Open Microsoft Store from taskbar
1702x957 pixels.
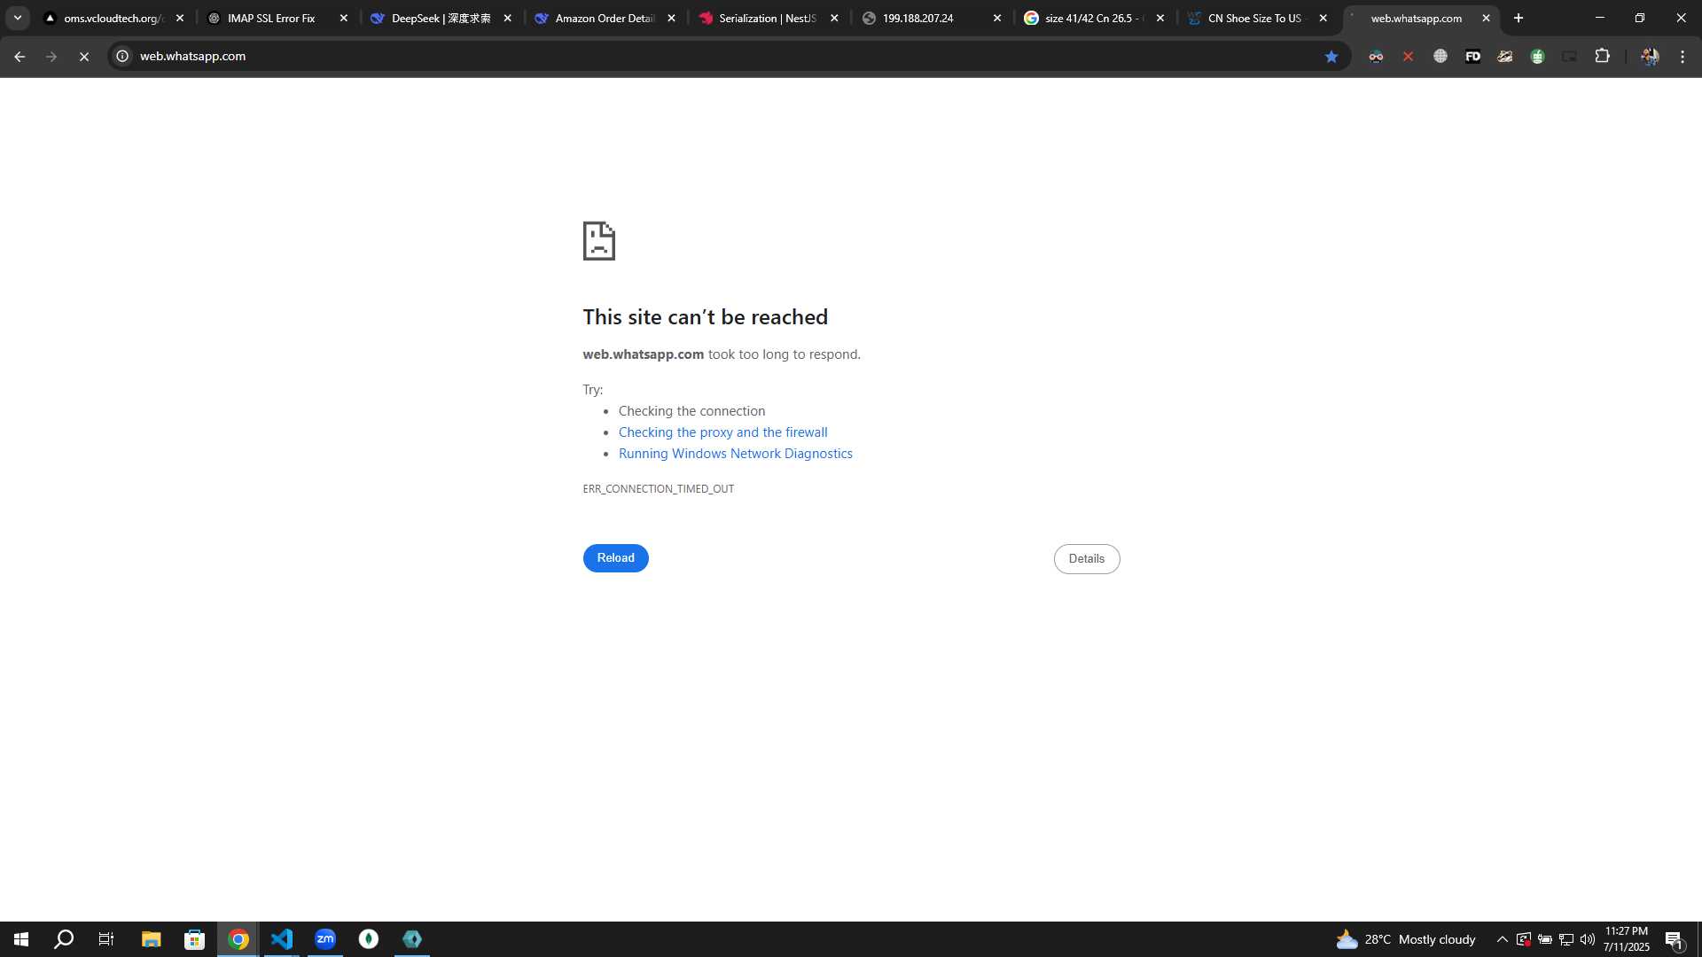click(x=194, y=939)
